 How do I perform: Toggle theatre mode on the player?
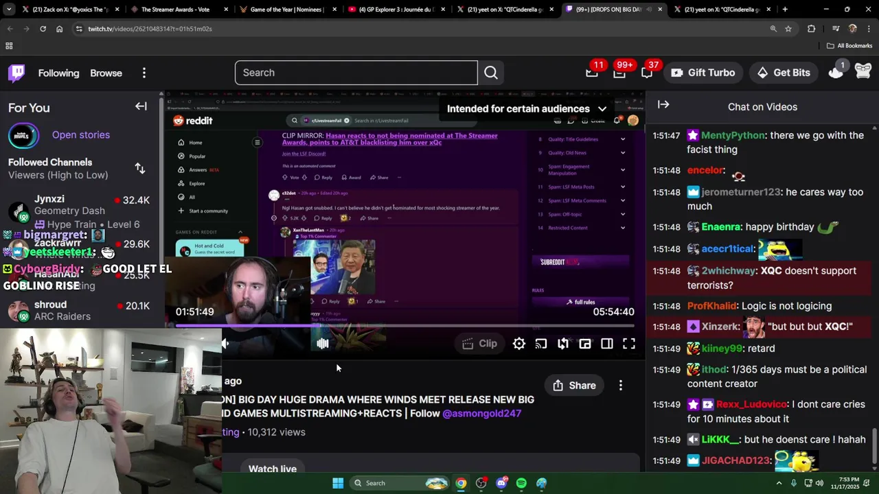pos(607,344)
